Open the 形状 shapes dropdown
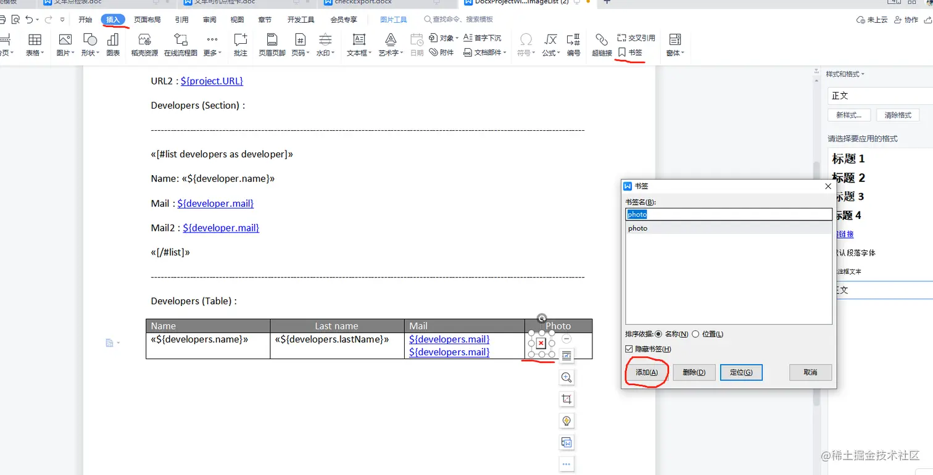This screenshot has height=475, width=933. point(89,43)
